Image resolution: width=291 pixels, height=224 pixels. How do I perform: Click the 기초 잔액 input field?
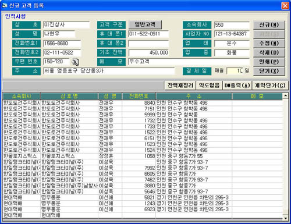[x=148, y=52]
